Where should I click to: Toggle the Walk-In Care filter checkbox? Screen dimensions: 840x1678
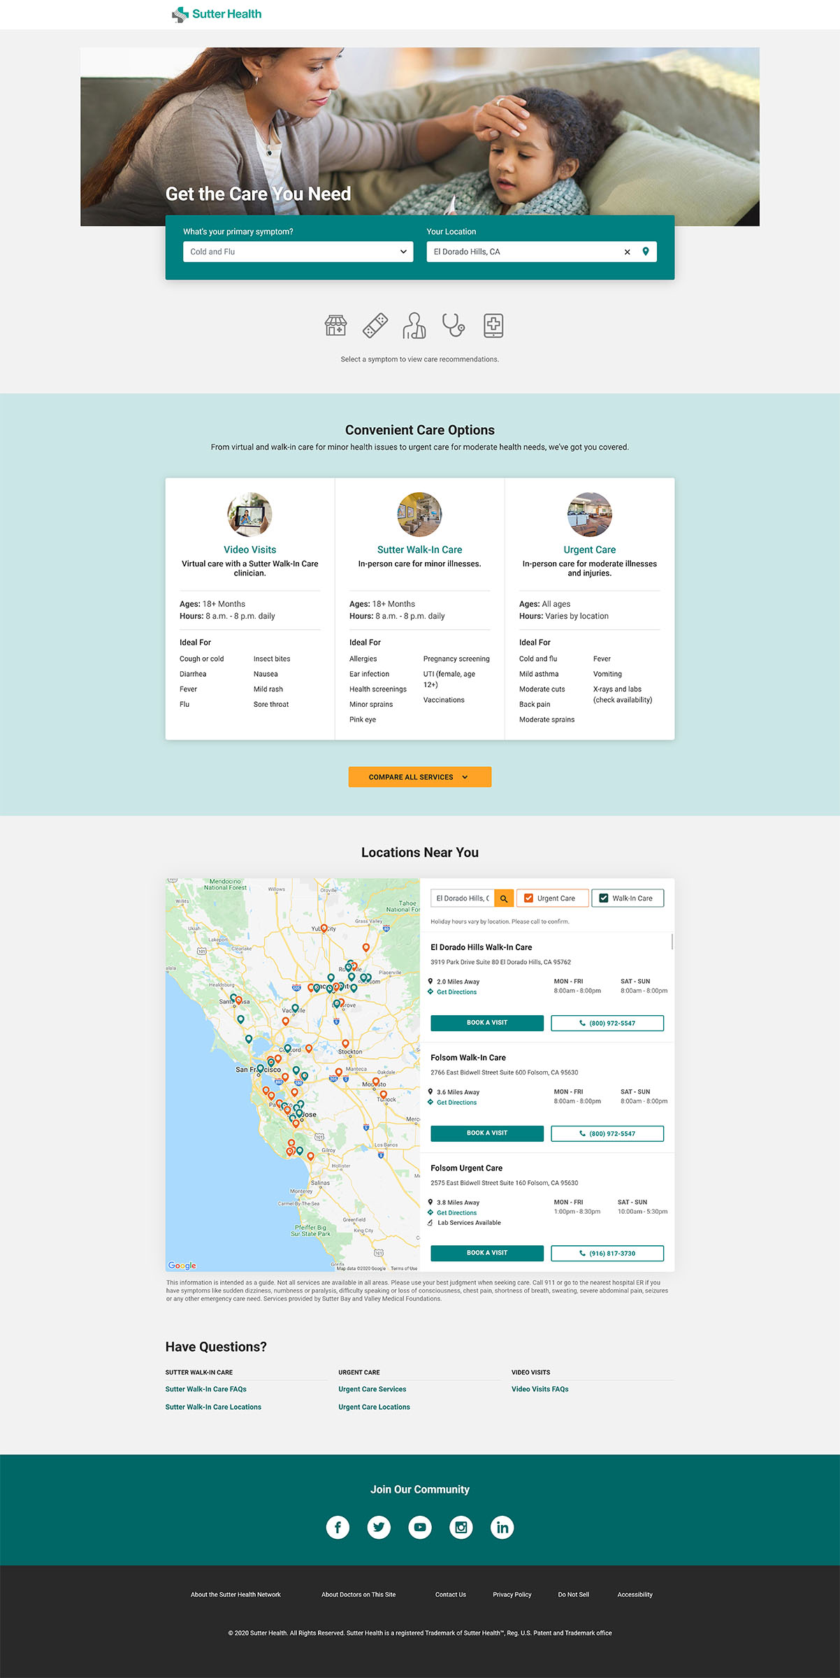click(604, 898)
